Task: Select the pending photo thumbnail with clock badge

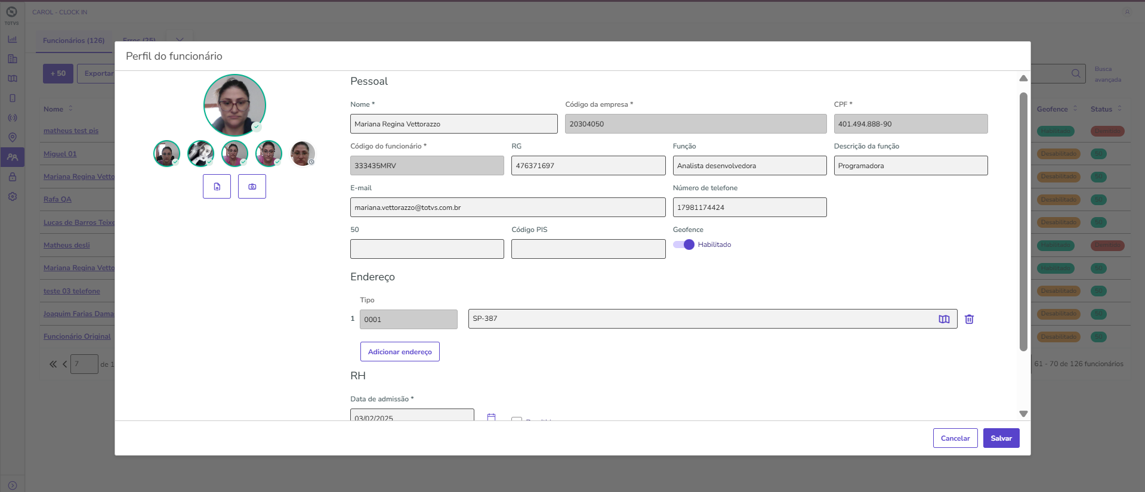Action: [302, 153]
